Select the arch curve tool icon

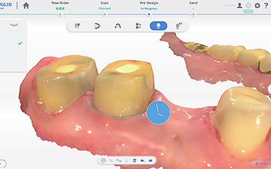tap(118, 26)
